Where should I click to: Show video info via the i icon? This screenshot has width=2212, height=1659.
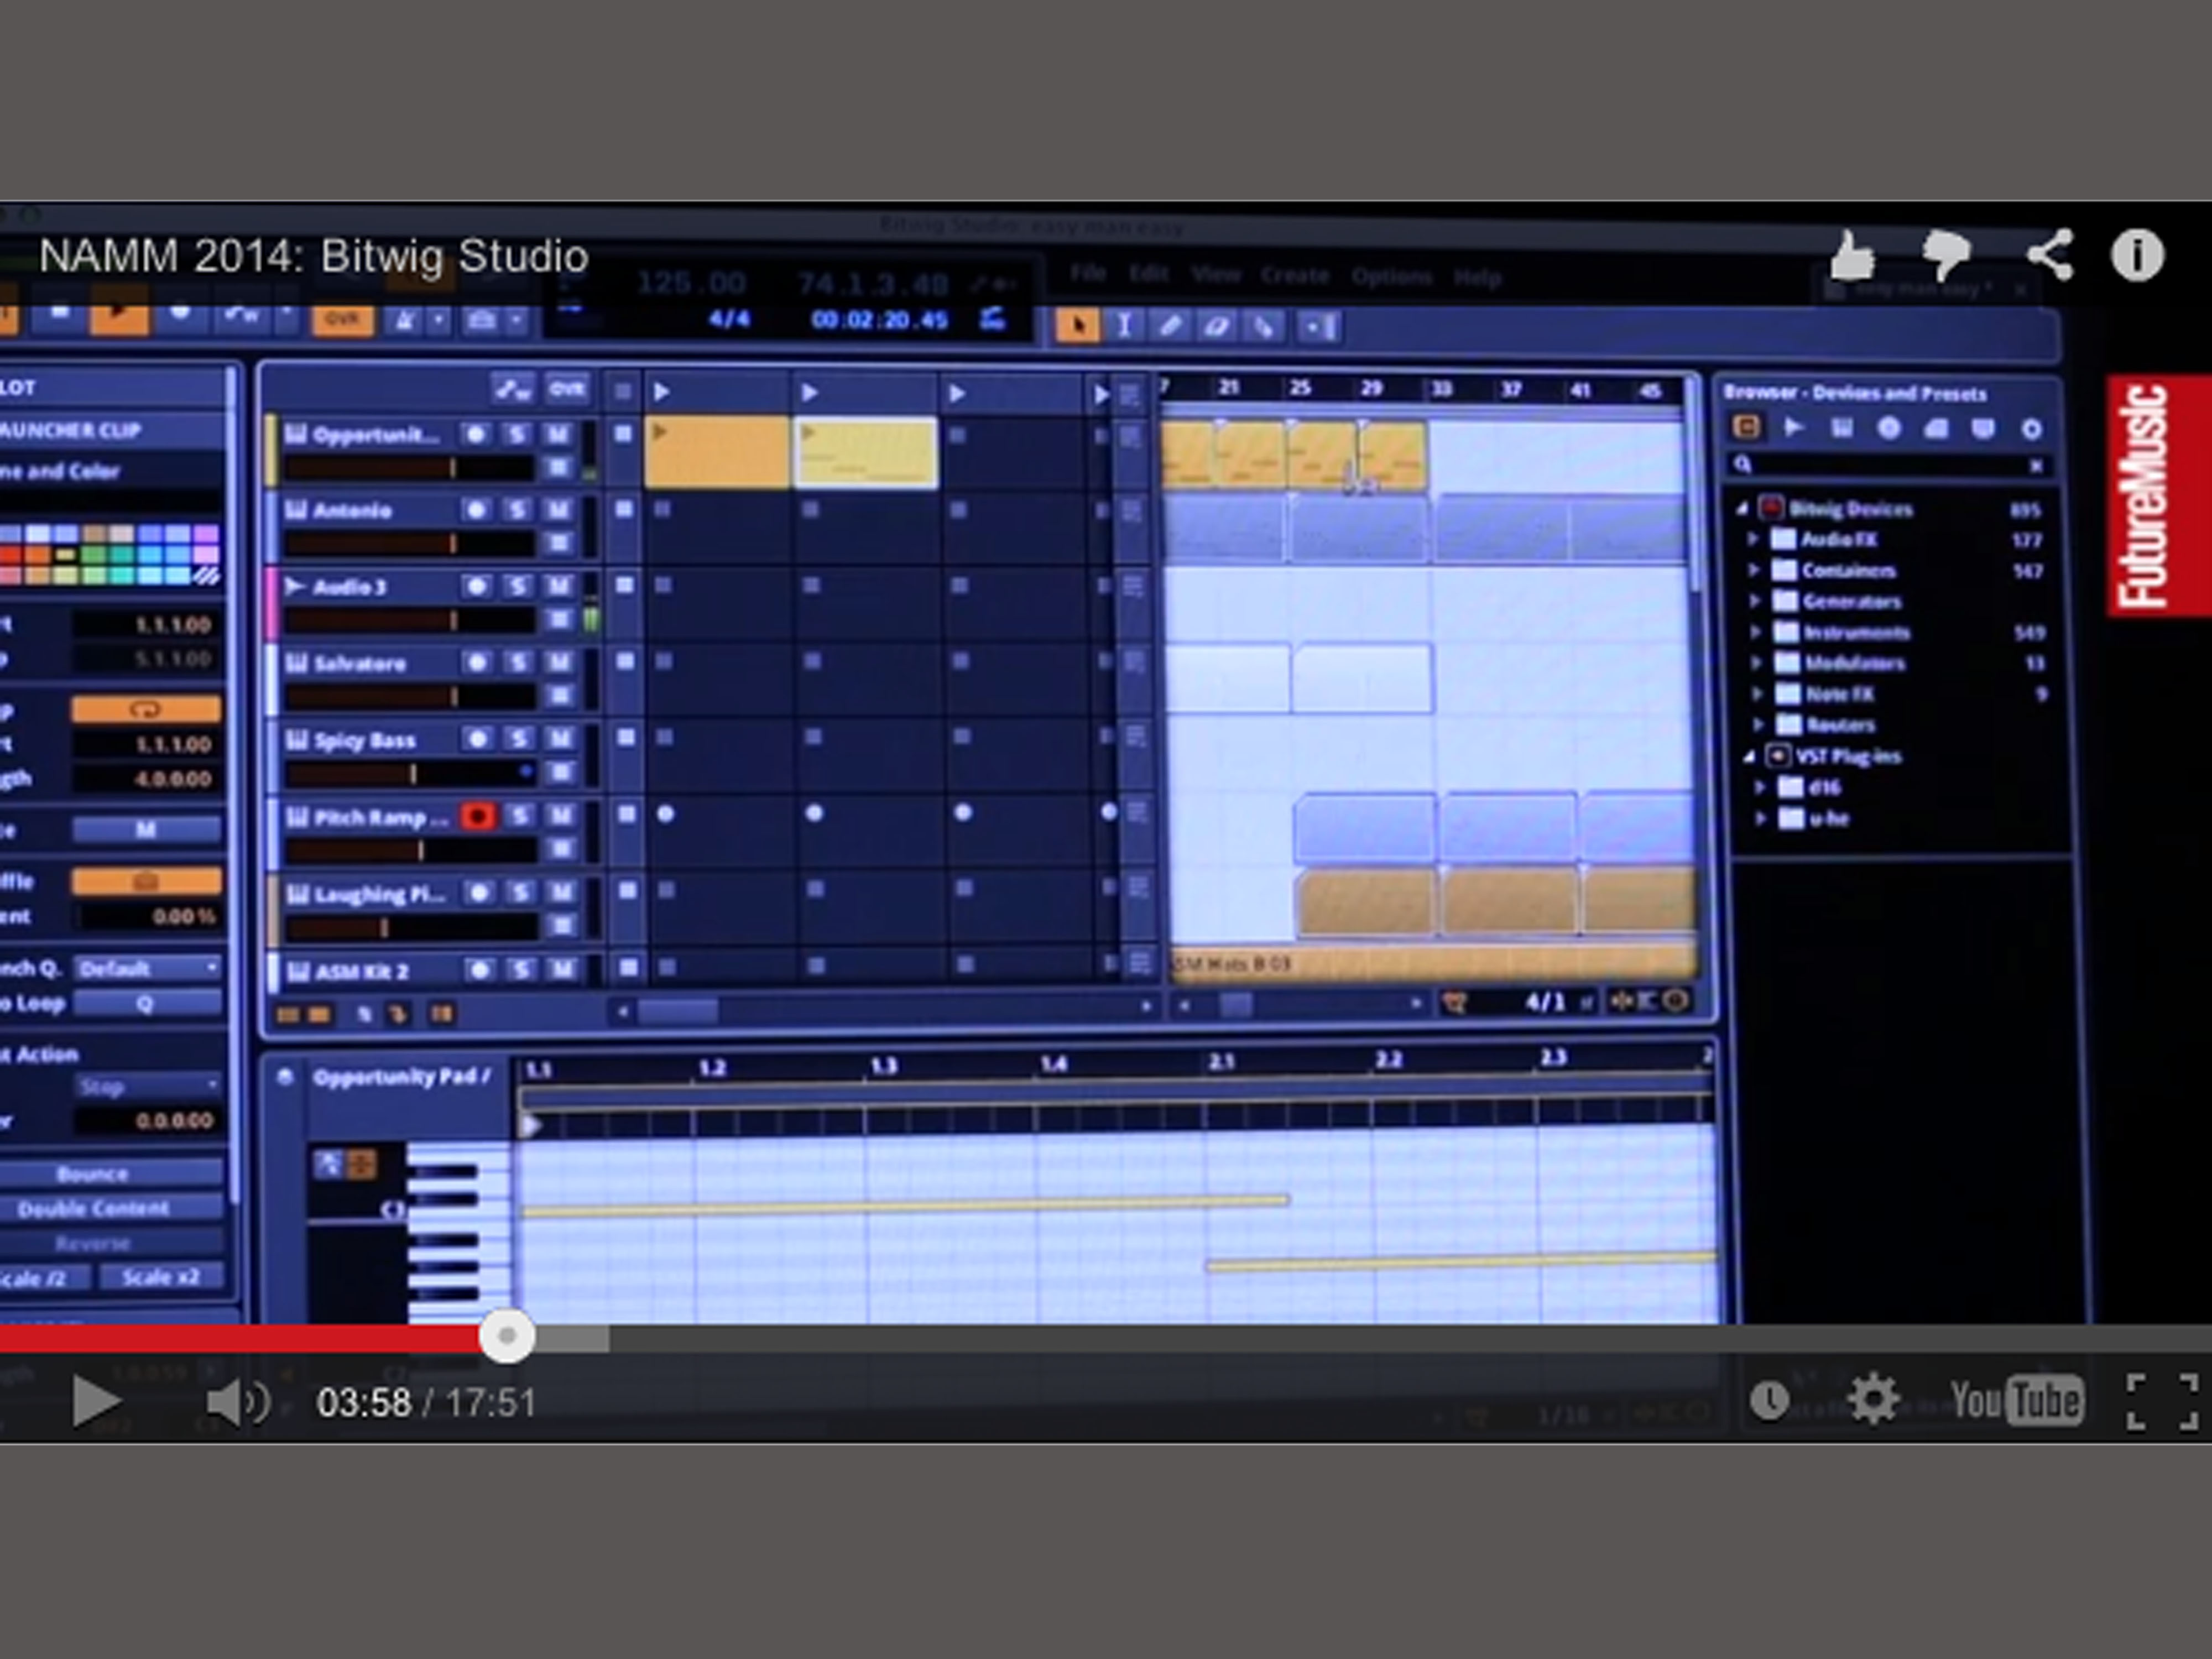tap(2137, 256)
